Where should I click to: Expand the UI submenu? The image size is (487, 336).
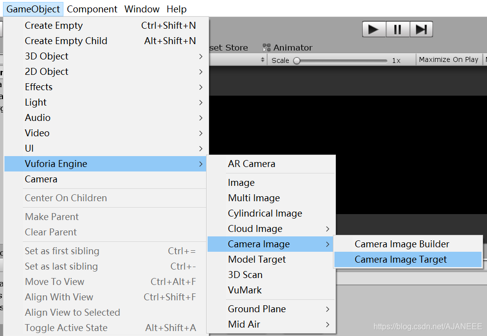coord(106,149)
